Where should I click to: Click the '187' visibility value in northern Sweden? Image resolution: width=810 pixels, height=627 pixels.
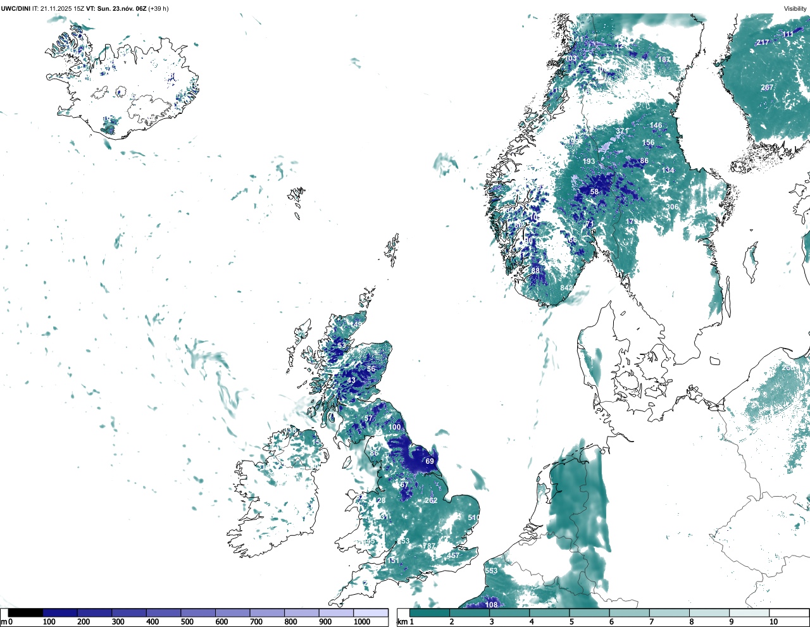[664, 59]
